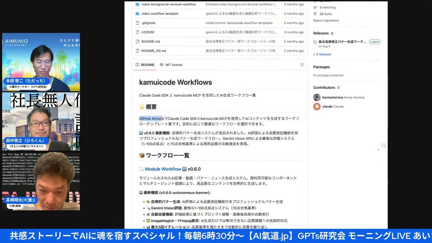Open the README.md file
Viewport: 432px width, 243px height.
click(151, 42)
